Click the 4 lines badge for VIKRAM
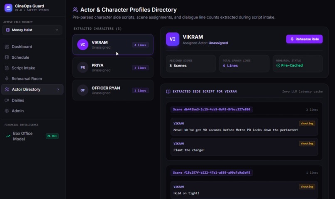The image size is (335, 199). pyautogui.click(x=140, y=45)
